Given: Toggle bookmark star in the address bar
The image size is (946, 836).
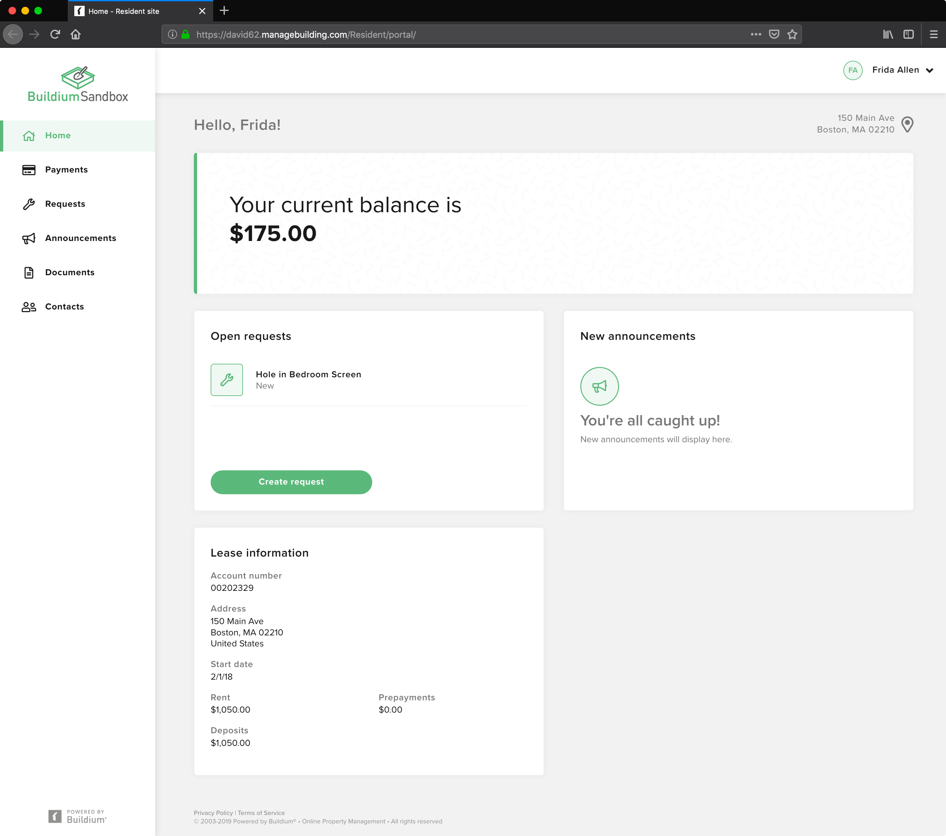Looking at the screenshot, I should (792, 34).
